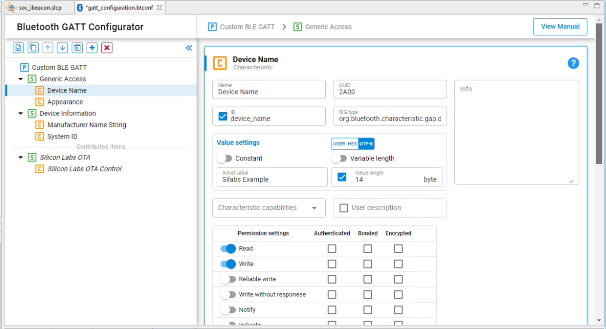The height and width of the screenshot is (329, 606).
Task: Click the plus icon to add an item
Action: point(91,47)
